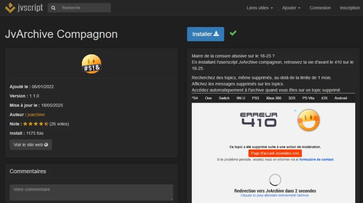Expand the Liens utiles dropdown

[x=259, y=8]
